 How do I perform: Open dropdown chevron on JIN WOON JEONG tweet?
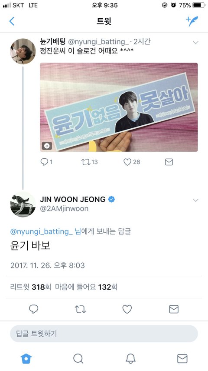(x=195, y=200)
